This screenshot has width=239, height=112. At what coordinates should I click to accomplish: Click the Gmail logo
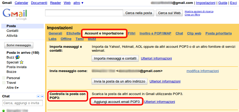(15, 14)
